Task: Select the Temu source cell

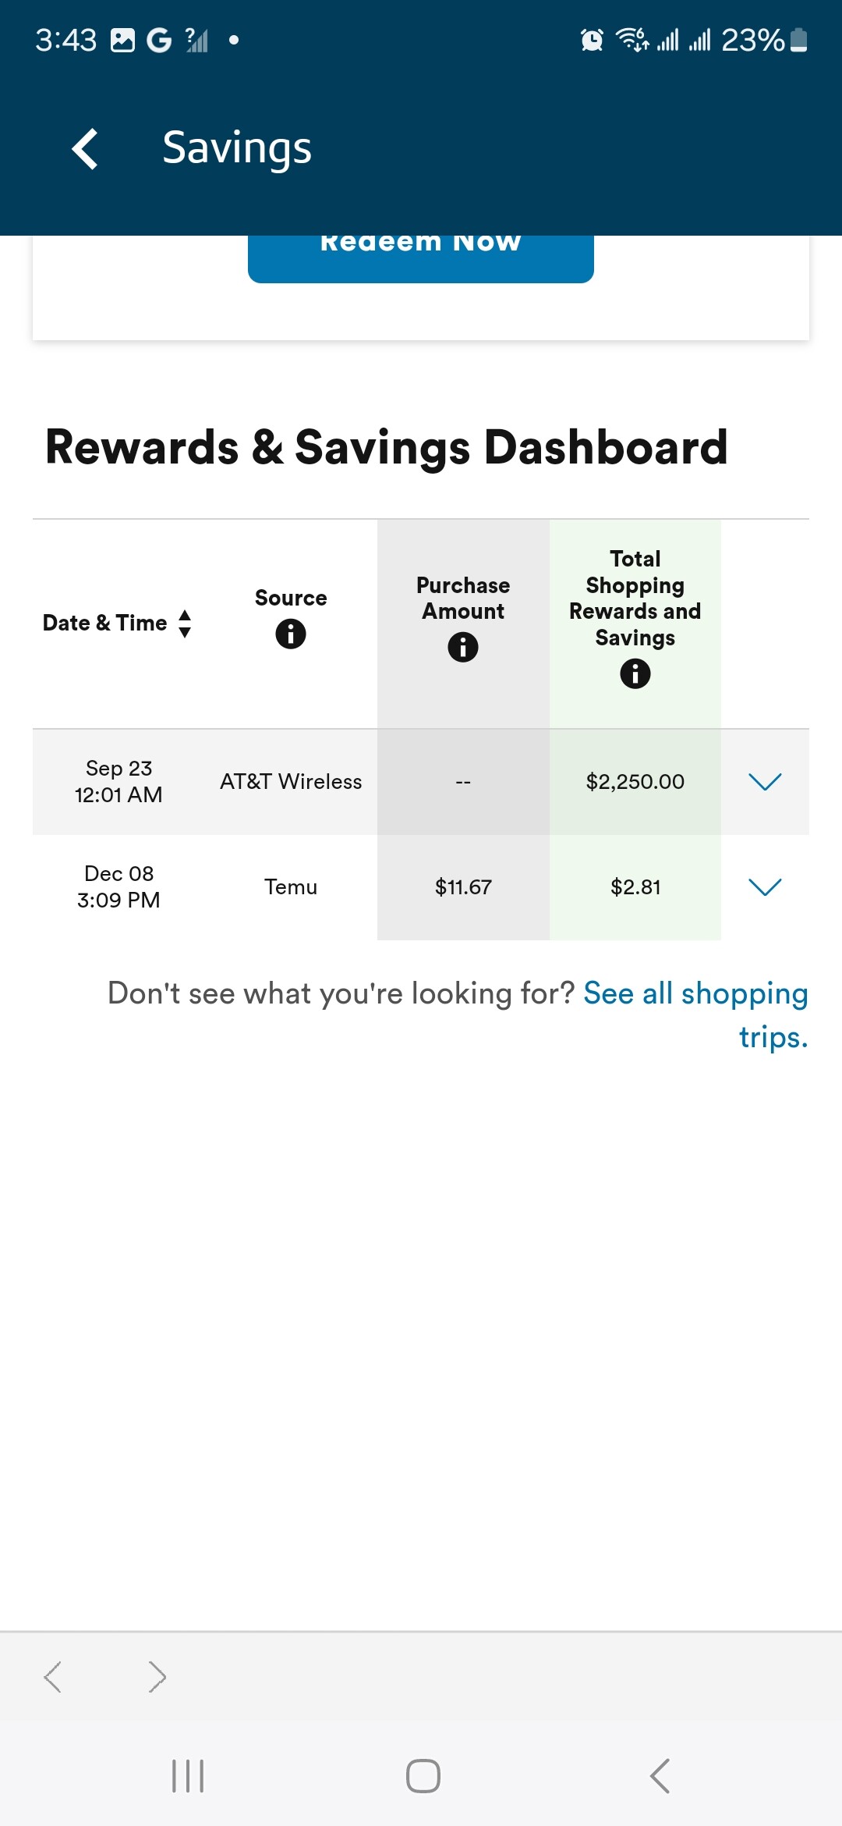Action: [x=291, y=886]
